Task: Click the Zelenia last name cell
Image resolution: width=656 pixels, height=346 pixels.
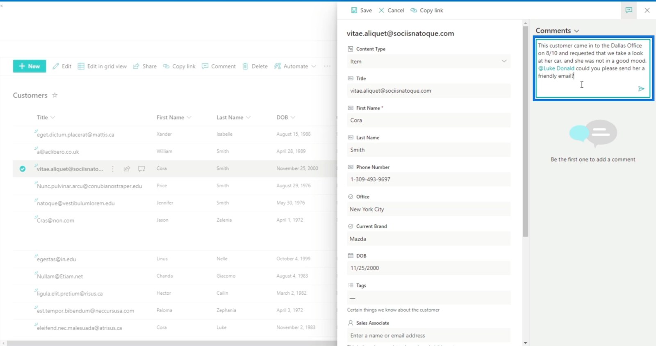Action: click(x=224, y=220)
